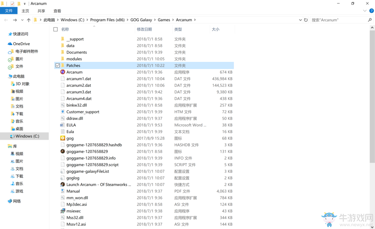Select the Mss32.dll file name
The image size is (375, 229).
(75, 217)
